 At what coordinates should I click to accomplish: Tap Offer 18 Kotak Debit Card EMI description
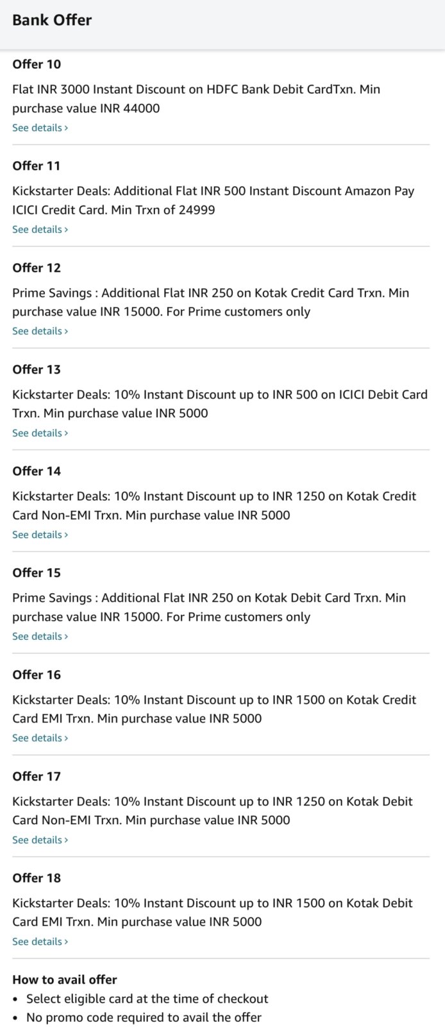(212, 913)
